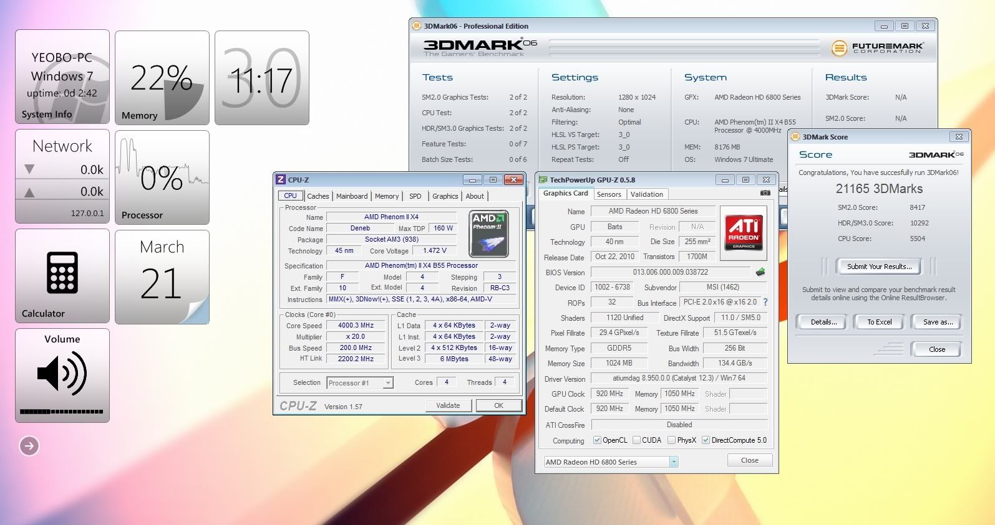
Task: Switch to the Graphics tab in CPU-Z
Action: pos(445,196)
